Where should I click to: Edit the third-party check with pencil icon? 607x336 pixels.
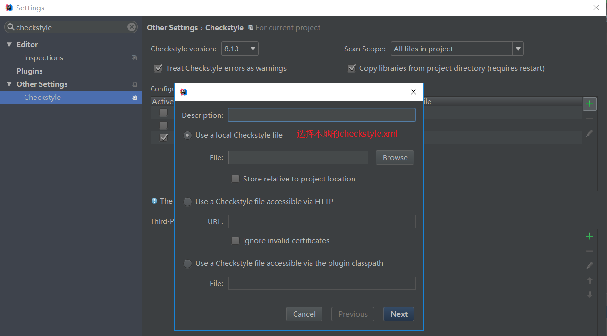590,266
